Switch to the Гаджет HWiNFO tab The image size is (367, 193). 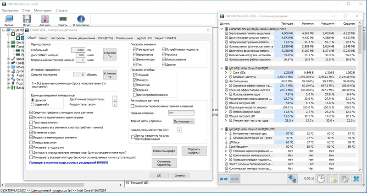[x=165, y=38]
